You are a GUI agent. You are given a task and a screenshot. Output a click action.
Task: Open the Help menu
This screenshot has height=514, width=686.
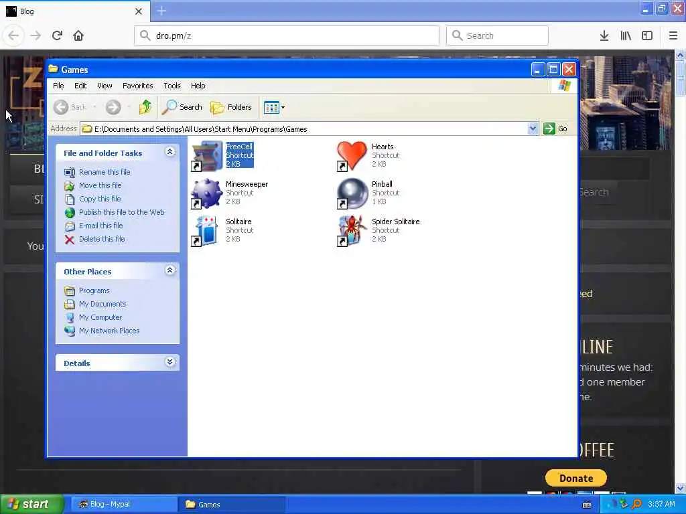click(198, 86)
